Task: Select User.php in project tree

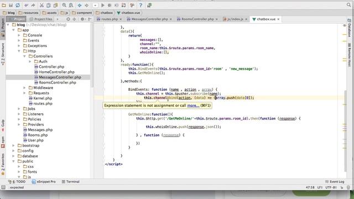Action: (x=33, y=140)
